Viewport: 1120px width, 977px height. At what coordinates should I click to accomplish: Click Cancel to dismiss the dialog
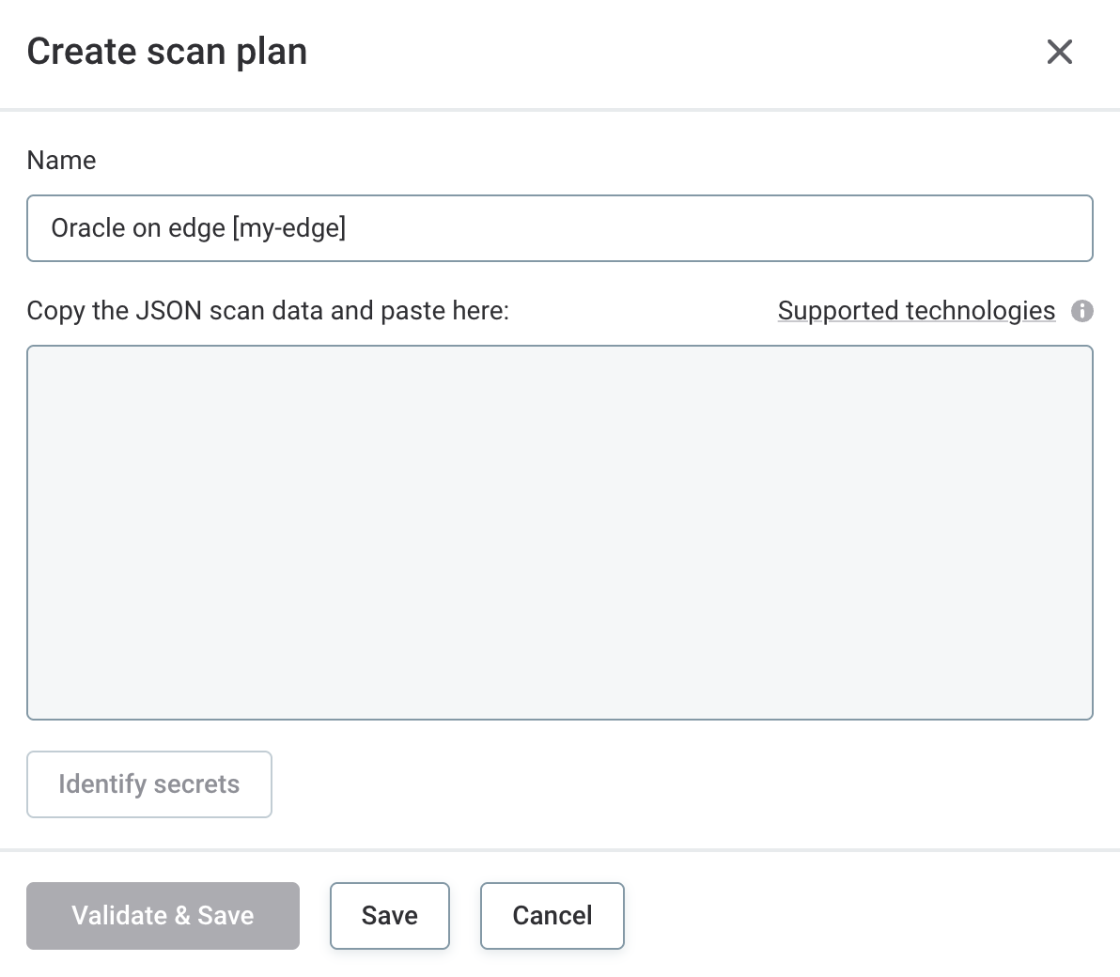click(x=552, y=915)
